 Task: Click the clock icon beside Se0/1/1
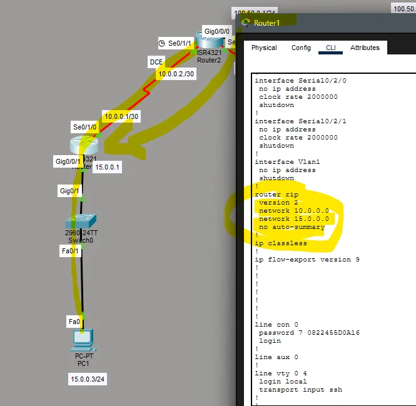(x=161, y=43)
